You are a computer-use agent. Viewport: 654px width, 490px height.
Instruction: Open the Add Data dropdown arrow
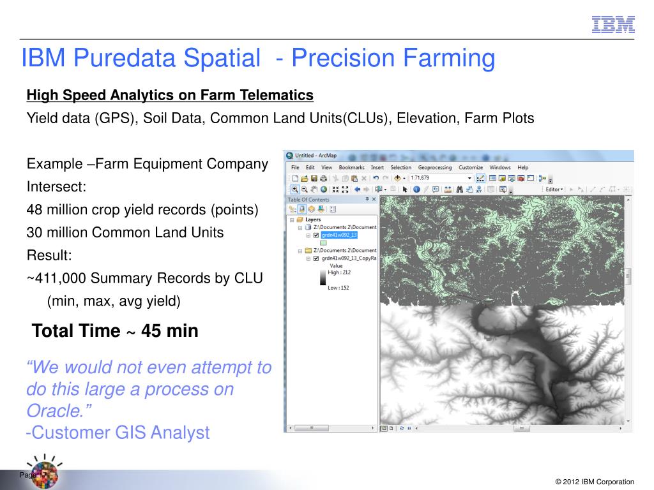tap(404, 179)
